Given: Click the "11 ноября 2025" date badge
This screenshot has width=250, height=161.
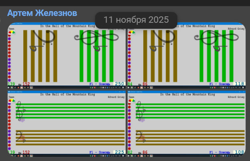Looking at the screenshot, I should (136, 20).
